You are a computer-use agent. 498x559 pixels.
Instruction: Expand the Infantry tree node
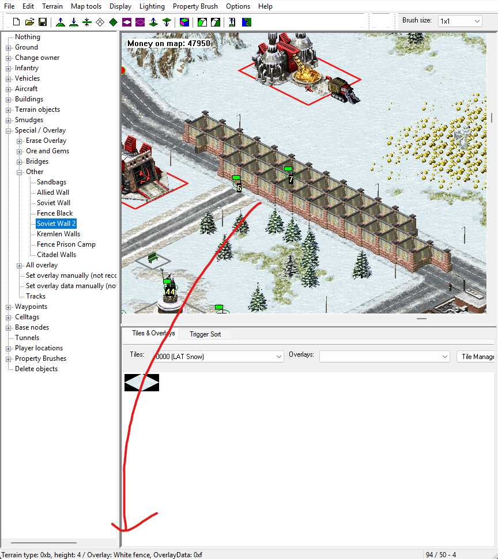point(9,68)
